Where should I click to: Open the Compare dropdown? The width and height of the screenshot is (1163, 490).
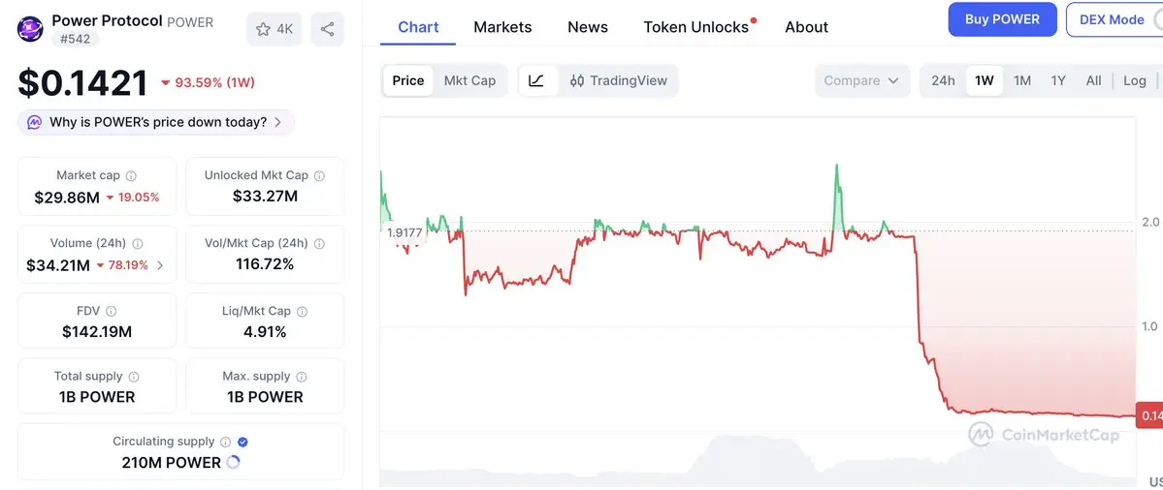coord(861,80)
